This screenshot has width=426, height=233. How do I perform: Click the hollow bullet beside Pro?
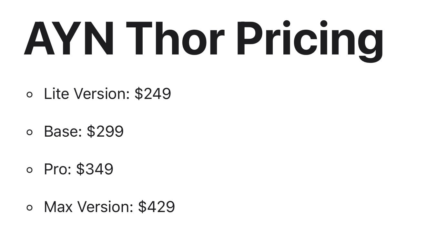point(30,170)
